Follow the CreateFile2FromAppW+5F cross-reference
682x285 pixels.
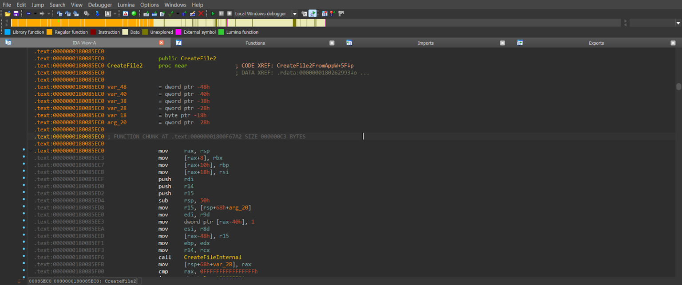tap(315, 66)
